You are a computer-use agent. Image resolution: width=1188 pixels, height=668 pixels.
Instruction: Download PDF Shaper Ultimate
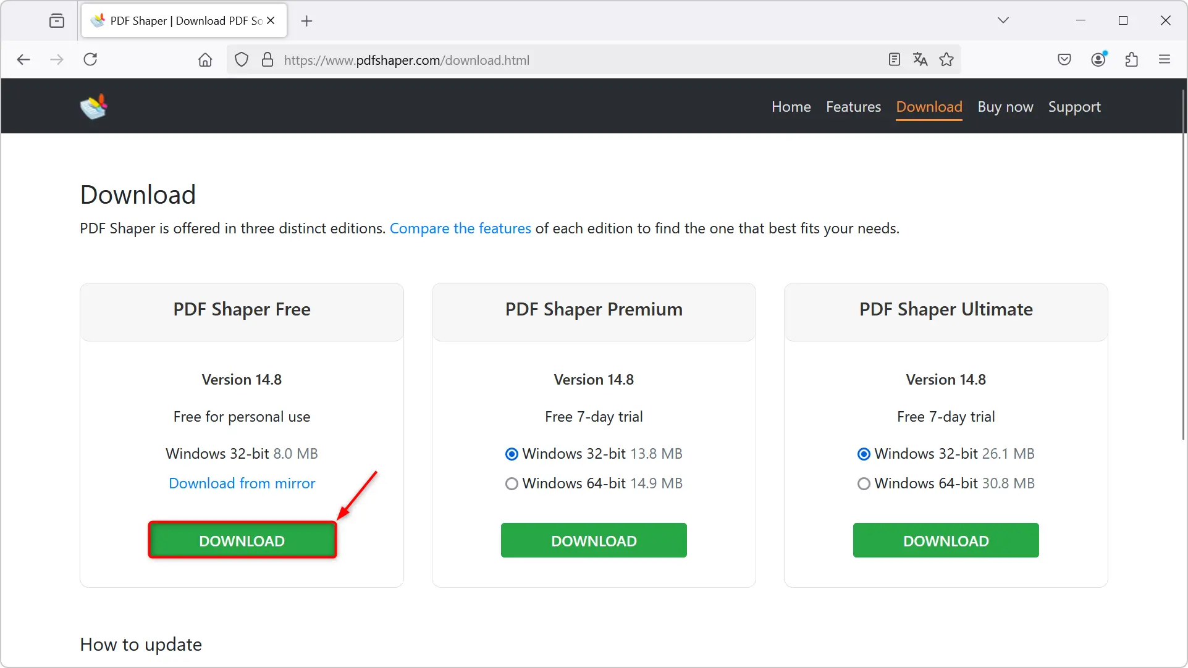pyautogui.click(x=946, y=541)
